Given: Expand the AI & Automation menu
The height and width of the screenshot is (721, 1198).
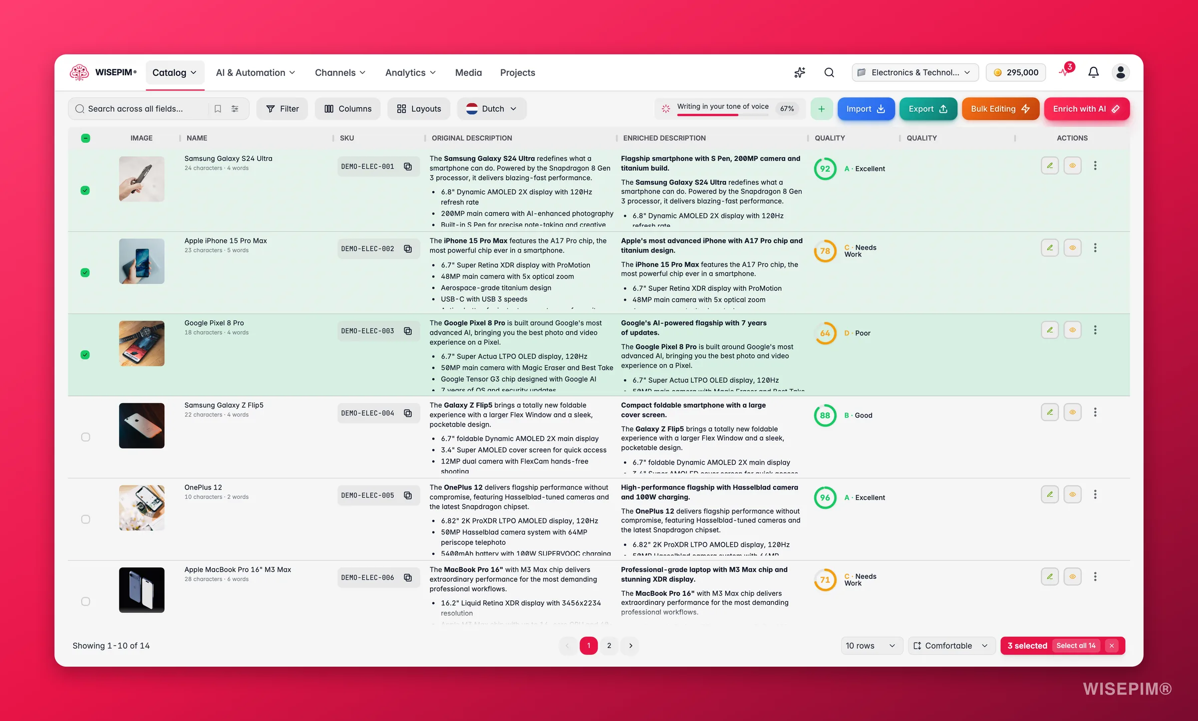Looking at the screenshot, I should [x=256, y=73].
